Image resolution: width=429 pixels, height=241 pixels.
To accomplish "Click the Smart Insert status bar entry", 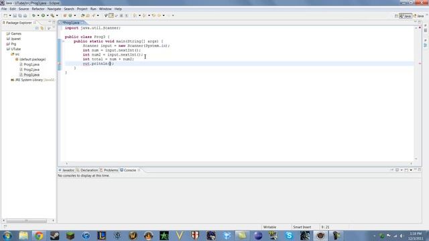I will [302, 227].
